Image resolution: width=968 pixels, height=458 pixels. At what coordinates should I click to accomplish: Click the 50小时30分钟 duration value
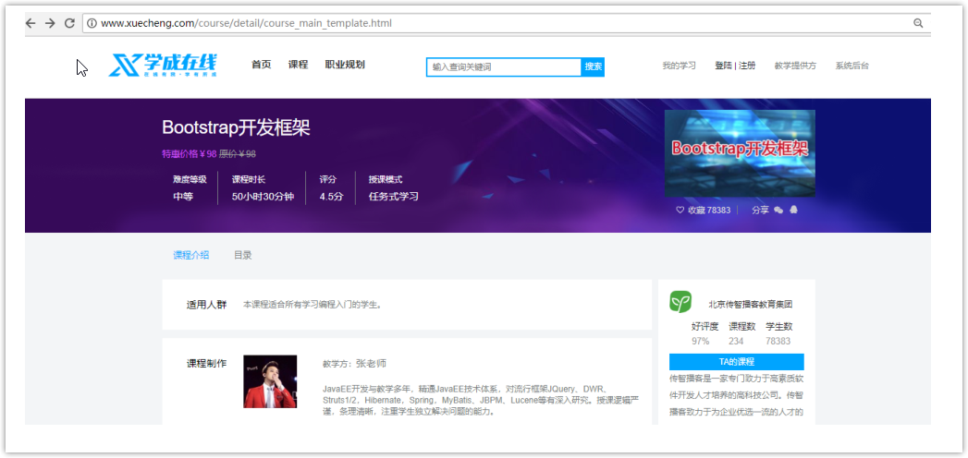pyautogui.click(x=263, y=198)
